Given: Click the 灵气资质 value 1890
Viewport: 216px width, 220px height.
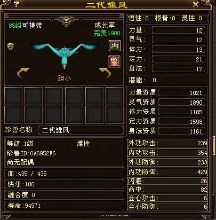Looking at the screenshot, I should tap(182, 103).
